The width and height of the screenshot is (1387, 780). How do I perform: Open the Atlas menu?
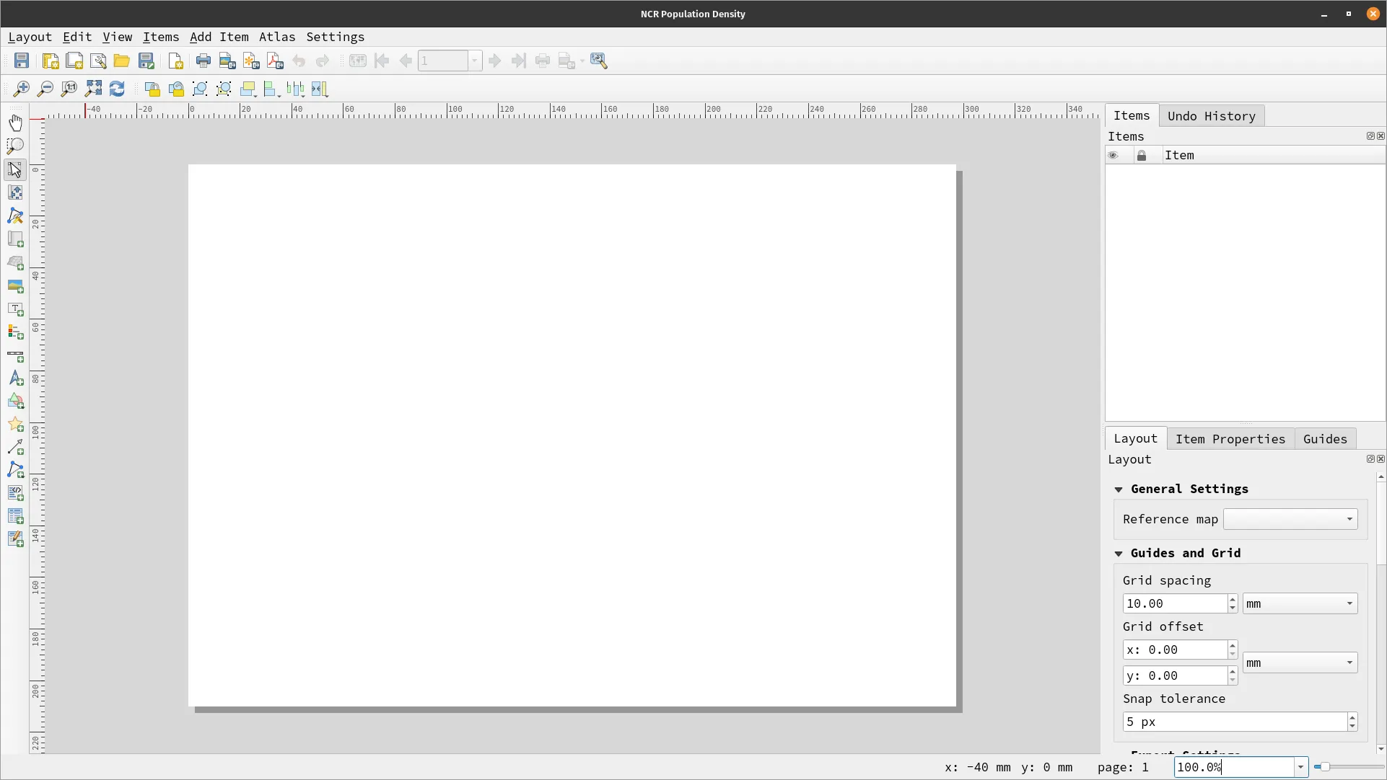point(278,37)
